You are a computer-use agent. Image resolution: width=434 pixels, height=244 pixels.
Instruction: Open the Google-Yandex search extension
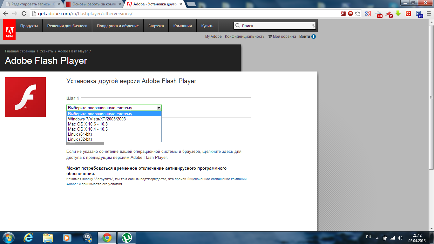368,14
